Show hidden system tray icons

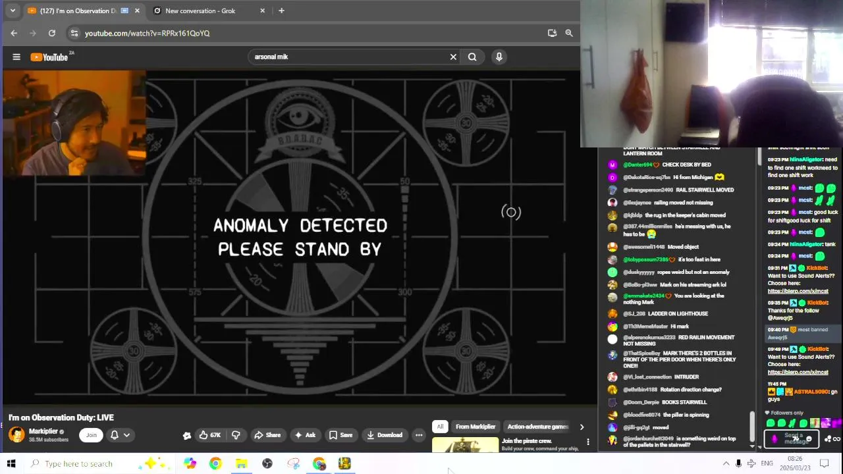coord(726,463)
